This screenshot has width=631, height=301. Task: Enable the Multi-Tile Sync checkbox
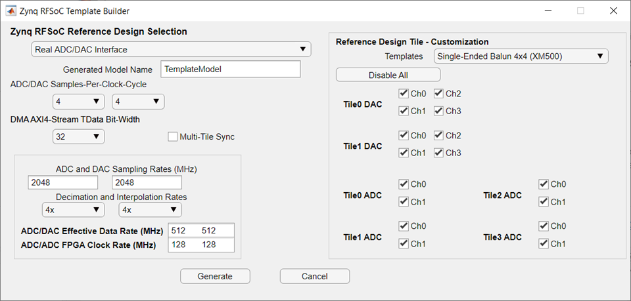(x=174, y=137)
